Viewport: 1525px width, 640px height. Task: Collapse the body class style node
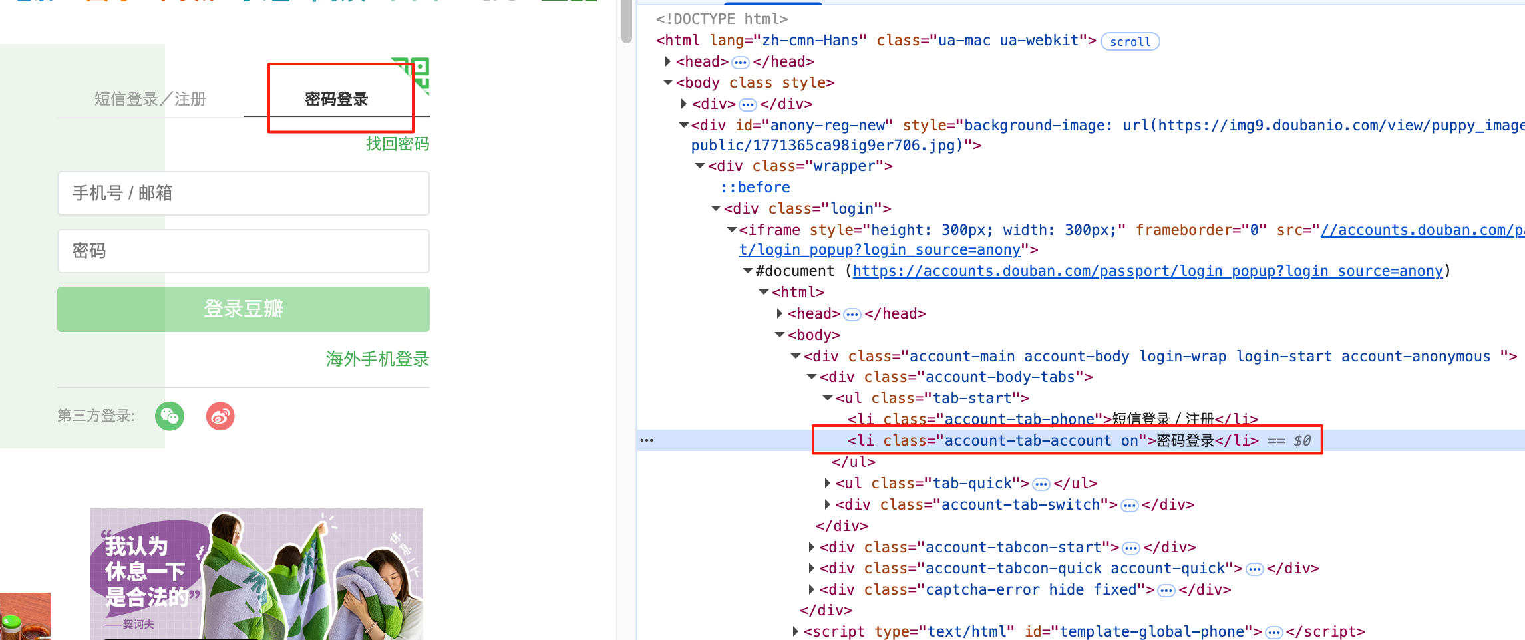coord(668,82)
